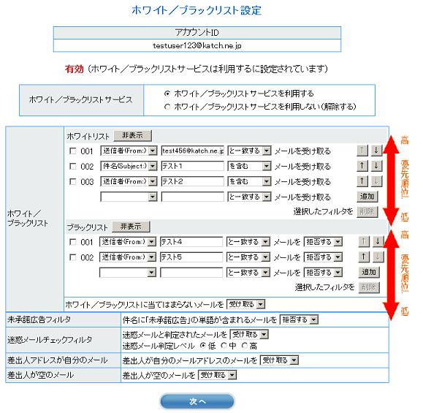Set spam level to 中
This screenshot has width=423, height=413.
(224, 346)
